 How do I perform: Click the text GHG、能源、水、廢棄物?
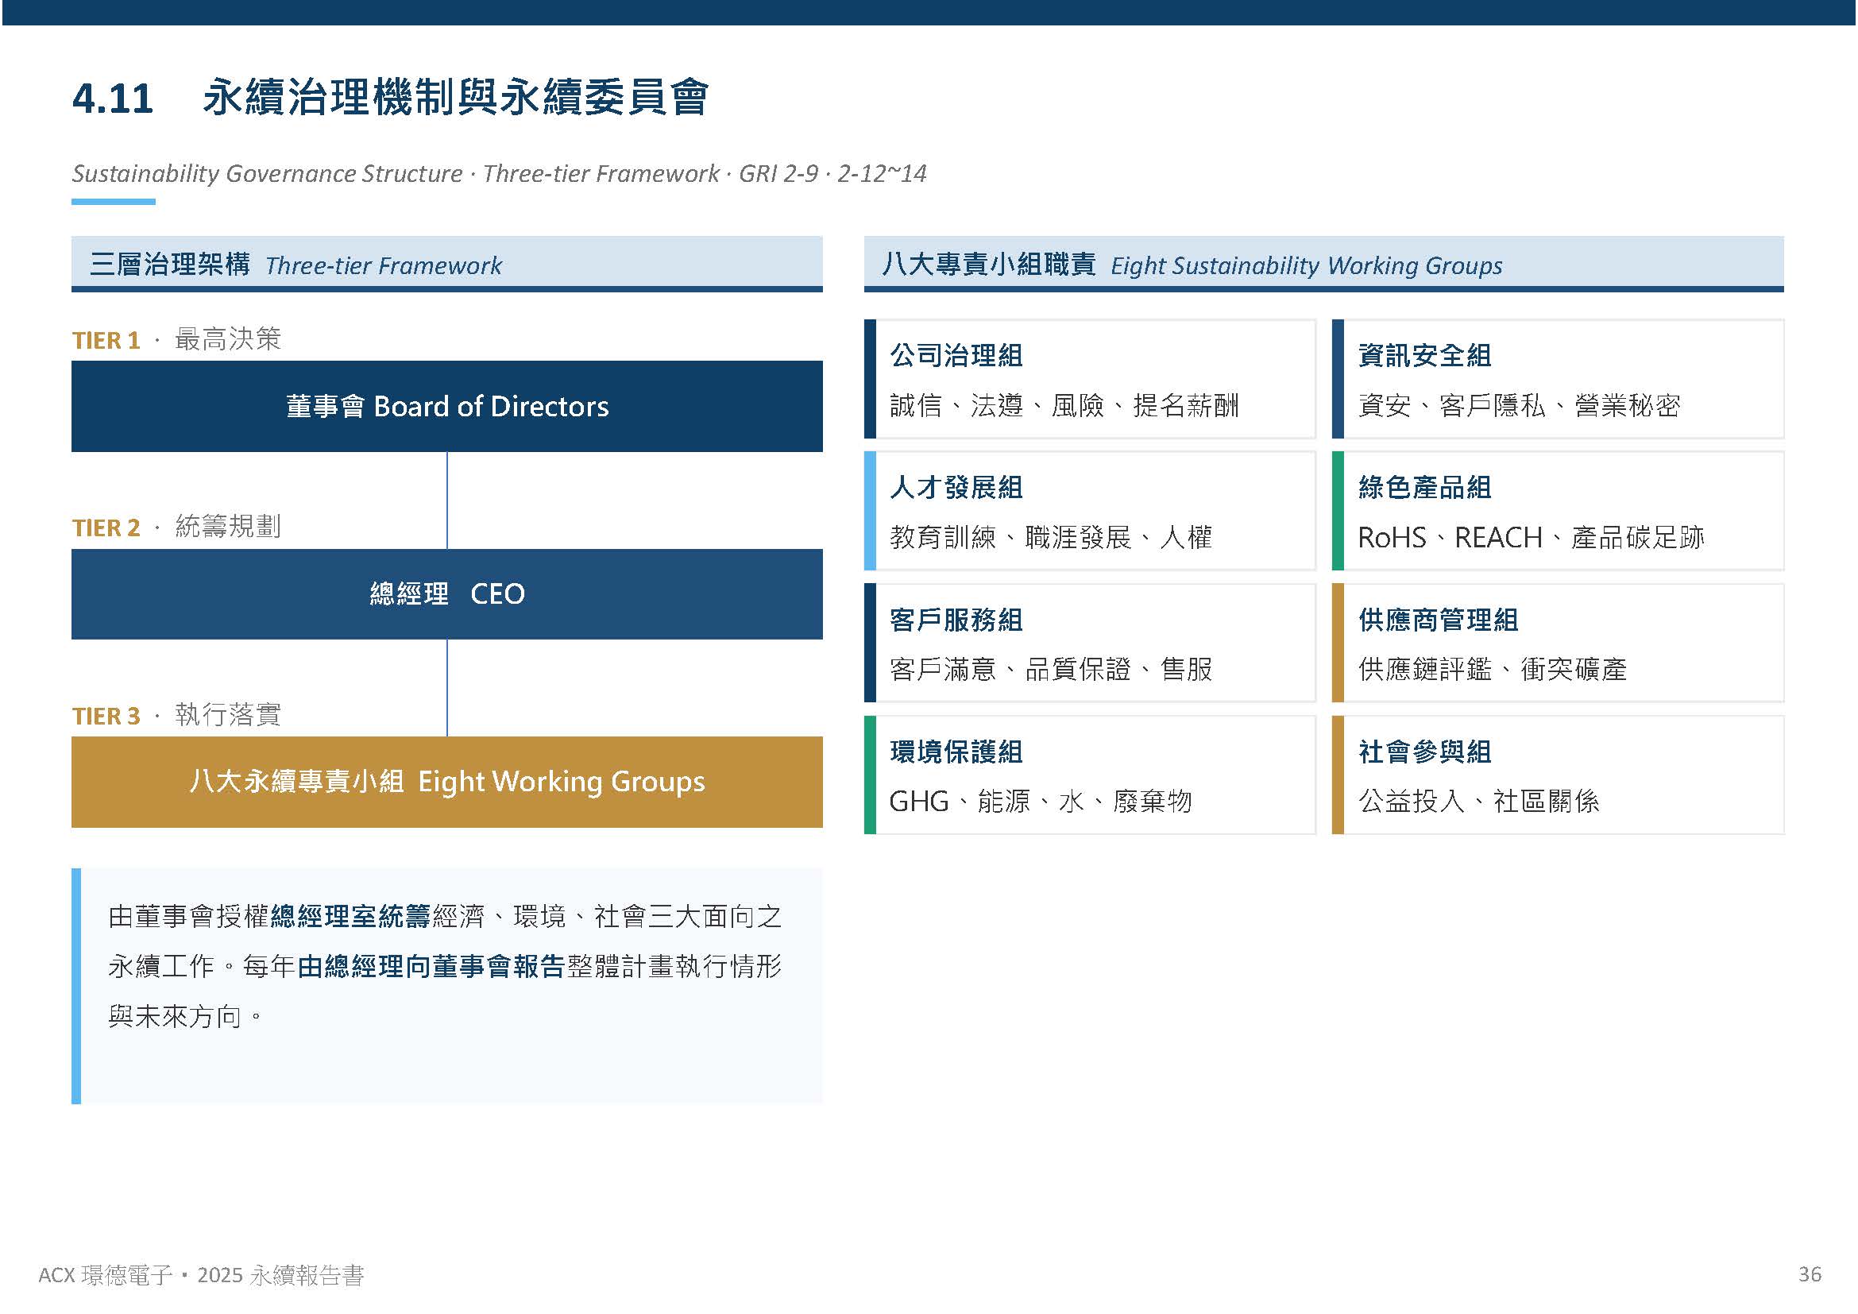1041,801
